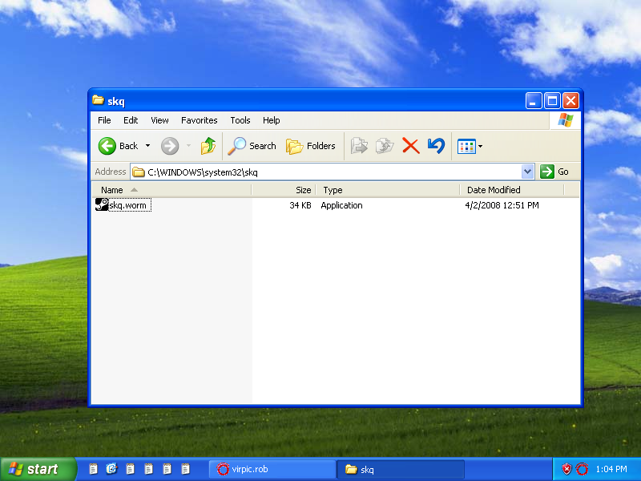The image size is (641, 481).
Task: Click the 1:04 PM clock
Action: point(611,469)
